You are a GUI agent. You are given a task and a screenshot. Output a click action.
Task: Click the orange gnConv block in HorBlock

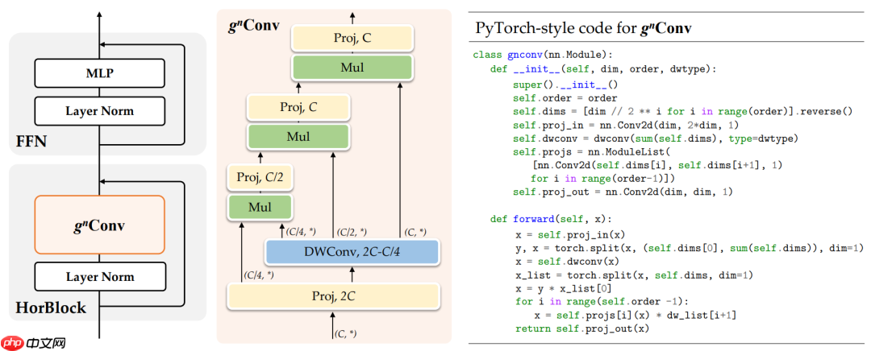99,225
